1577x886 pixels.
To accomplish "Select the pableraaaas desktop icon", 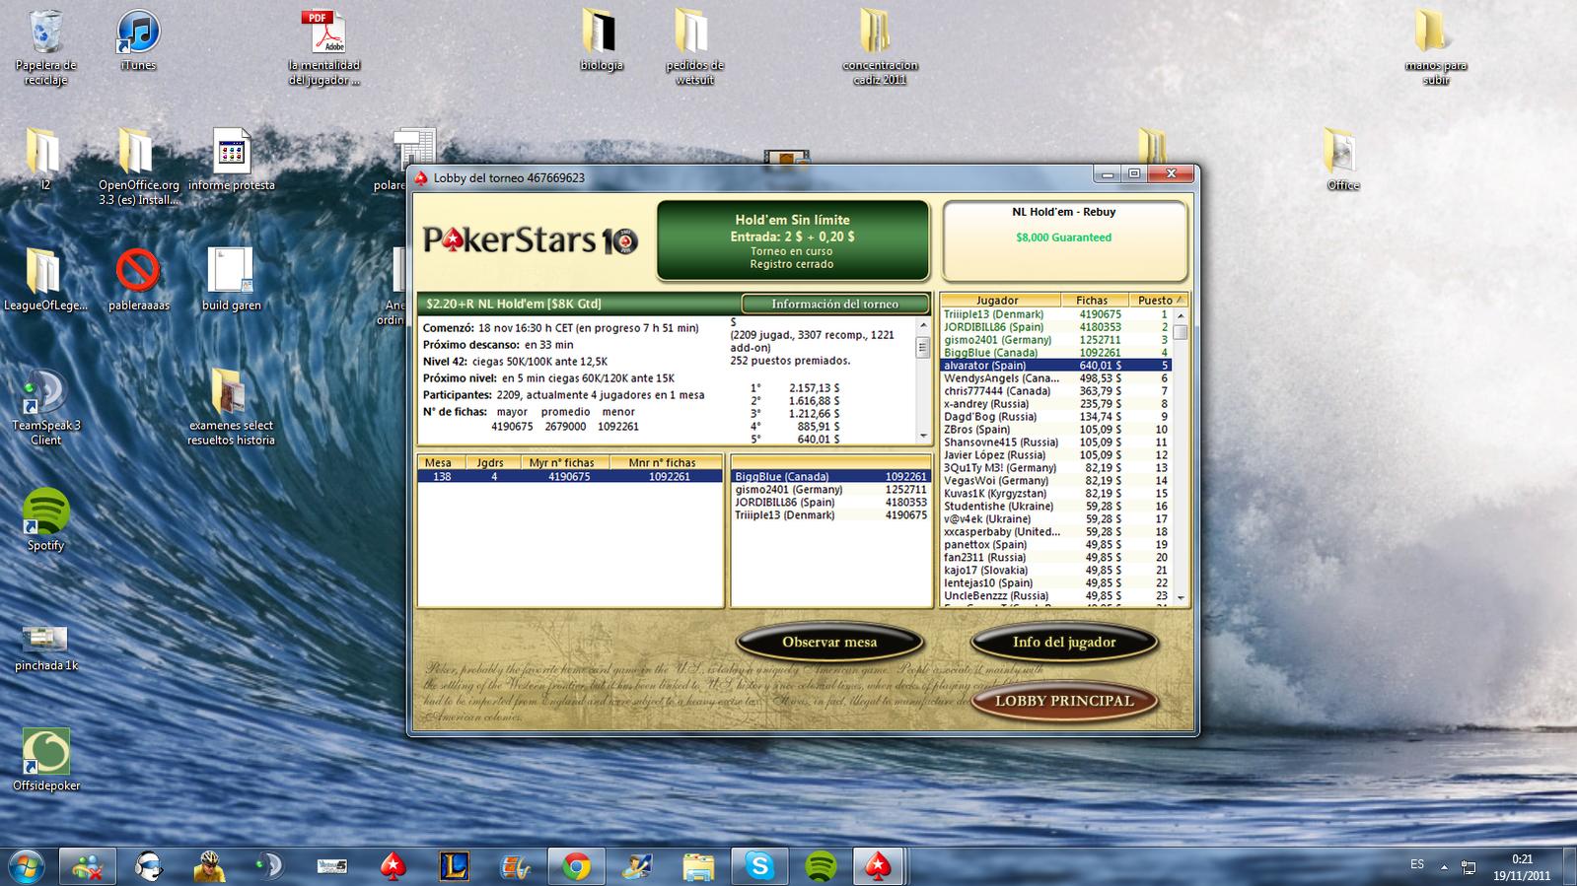I will pyautogui.click(x=138, y=280).
